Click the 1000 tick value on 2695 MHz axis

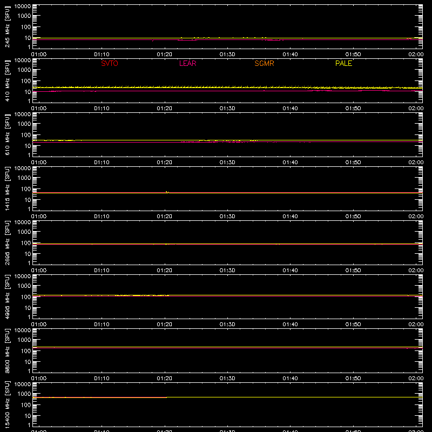pyautogui.click(x=24, y=232)
